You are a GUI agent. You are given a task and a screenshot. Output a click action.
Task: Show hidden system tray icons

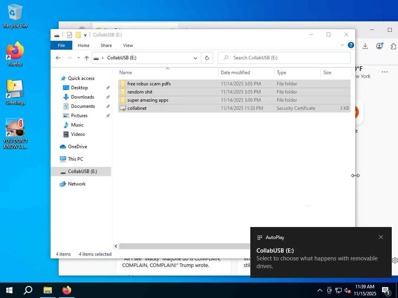tap(320, 290)
